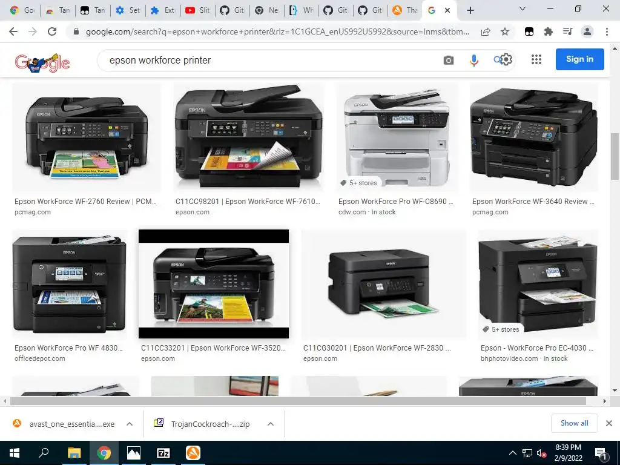Show hidden system tray icons
The width and height of the screenshot is (620, 465).
pos(512,453)
